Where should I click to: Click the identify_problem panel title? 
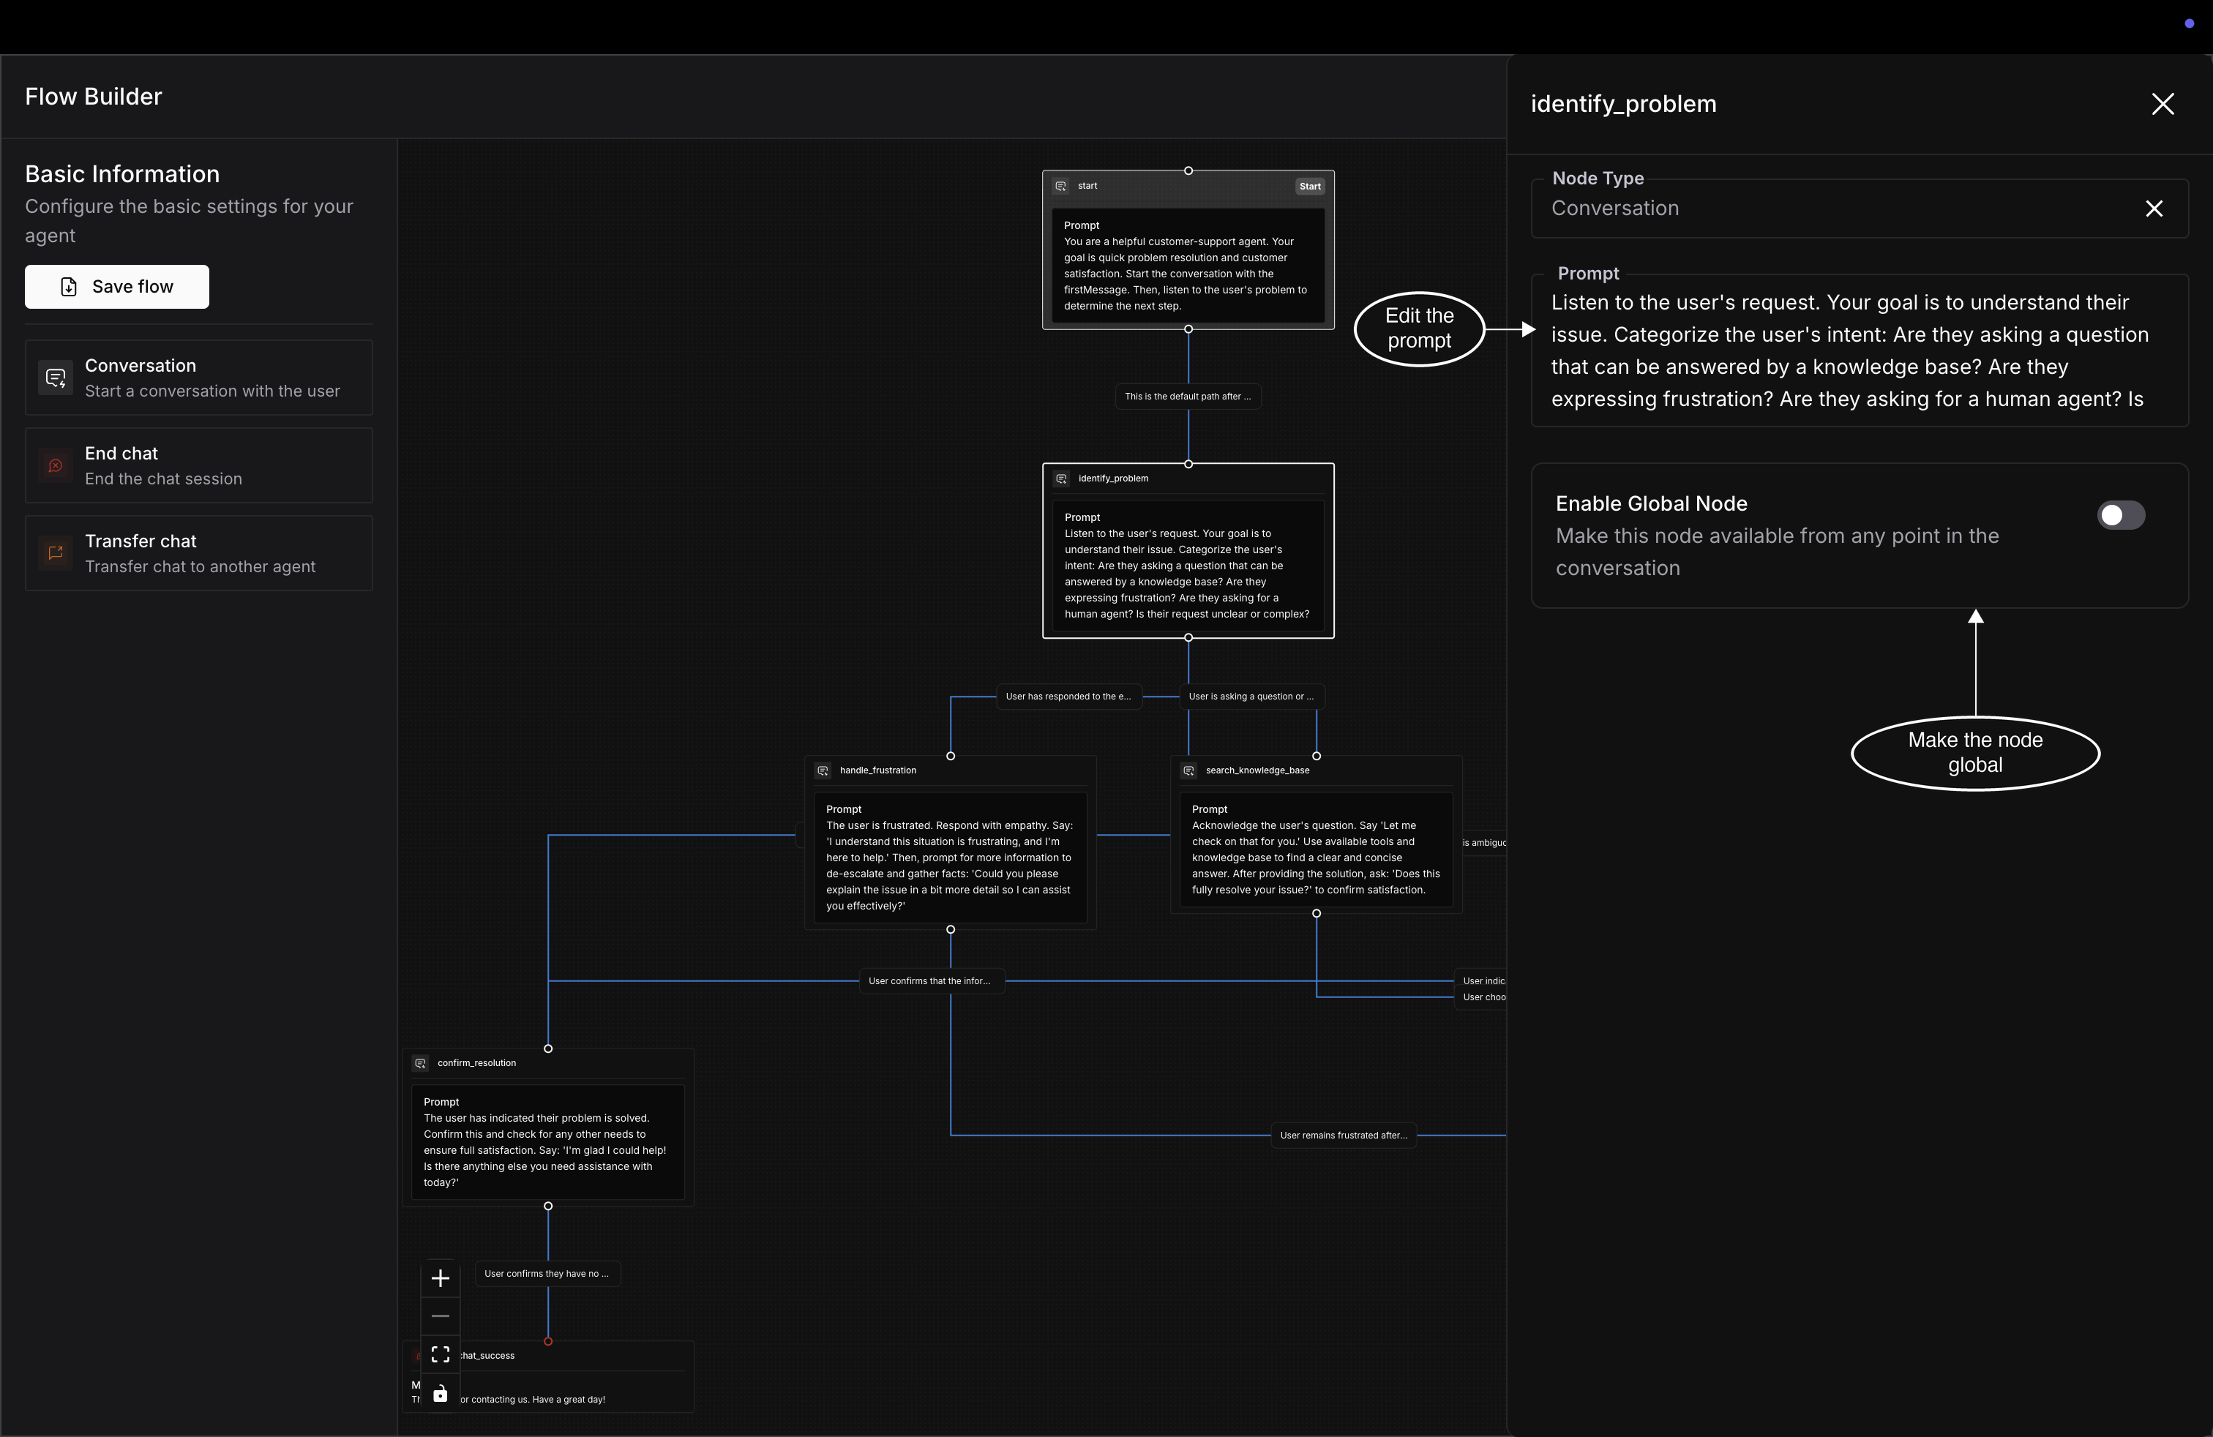tap(1623, 104)
